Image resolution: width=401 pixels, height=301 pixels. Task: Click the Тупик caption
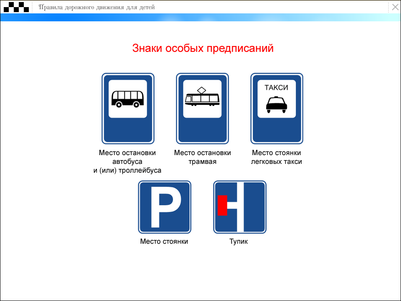239,241
